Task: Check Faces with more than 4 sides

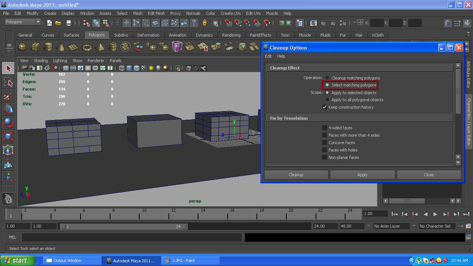Action: click(324, 135)
